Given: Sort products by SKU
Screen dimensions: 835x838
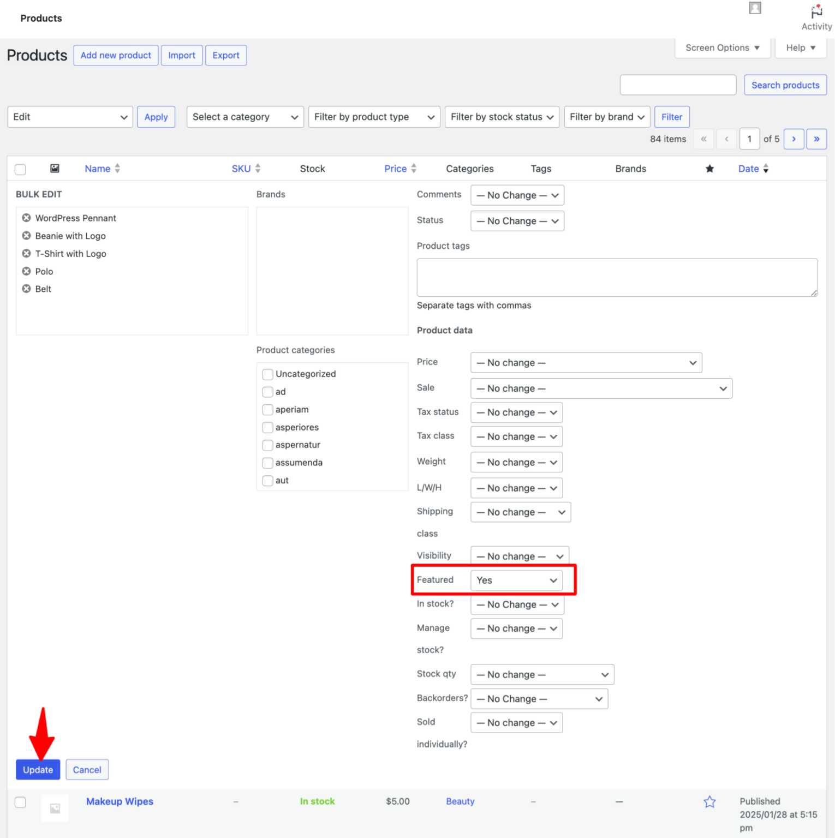Looking at the screenshot, I should pos(242,169).
